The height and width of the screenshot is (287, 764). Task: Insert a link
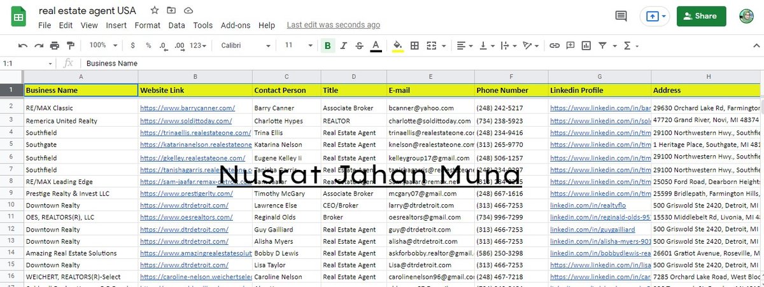point(555,46)
